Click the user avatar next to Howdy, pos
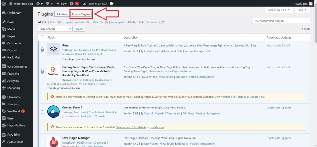Image resolution: width=317 pixels, height=147 pixels. click(x=310, y=3)
